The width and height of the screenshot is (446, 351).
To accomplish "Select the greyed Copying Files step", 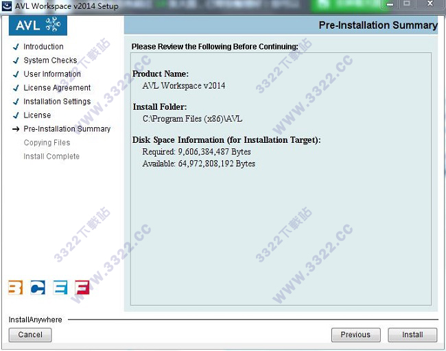I will (x=47, y=143).
